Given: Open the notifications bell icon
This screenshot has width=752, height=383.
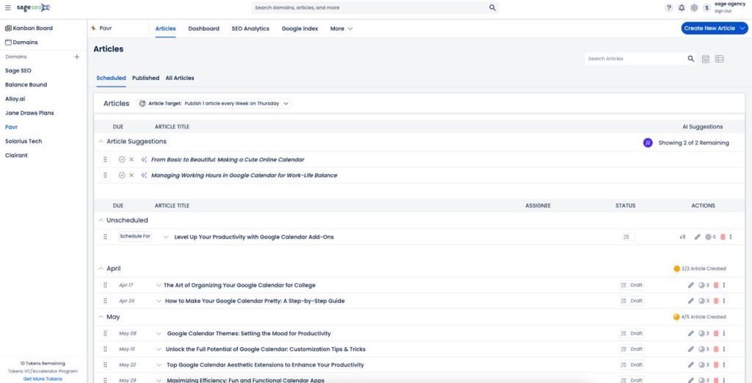Looking at the screenshot, I should pos(681,8).
